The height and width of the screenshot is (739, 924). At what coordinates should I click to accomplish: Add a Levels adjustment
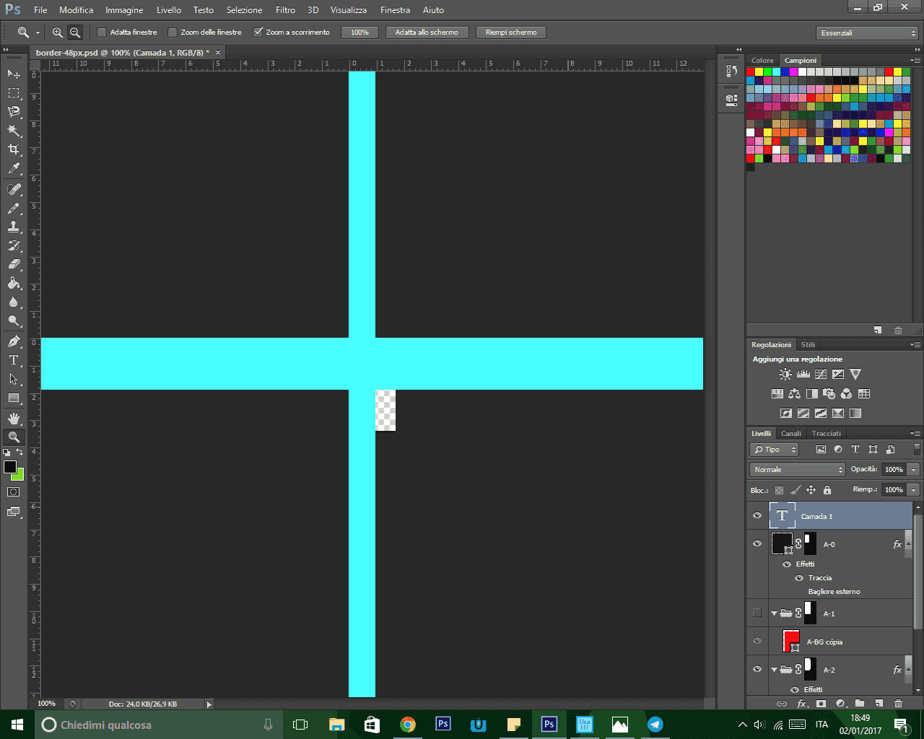click(803, 374)
